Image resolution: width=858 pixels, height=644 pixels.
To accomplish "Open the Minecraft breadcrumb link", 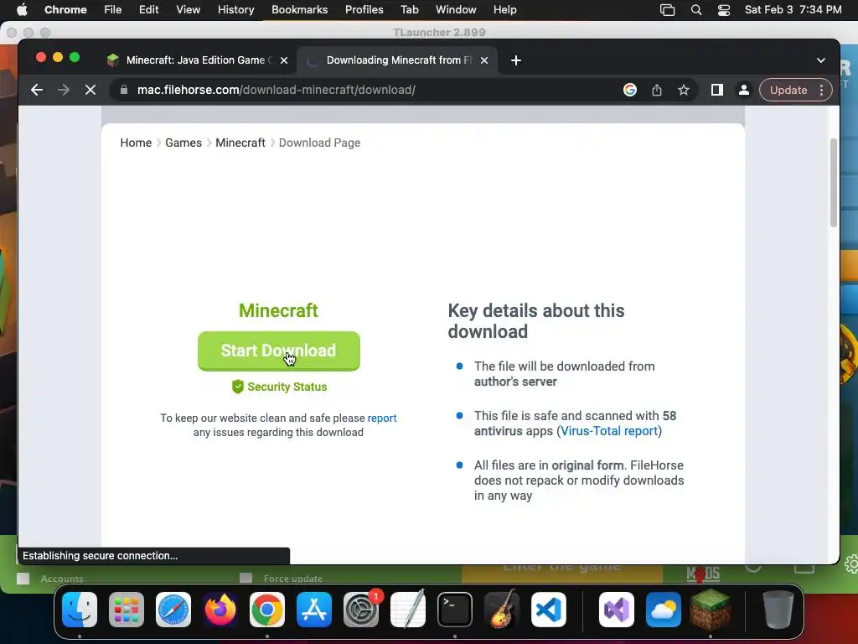I will coord(240,143).
